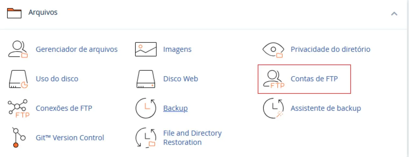Open Gerenciador de arquivos

[76, 49]
